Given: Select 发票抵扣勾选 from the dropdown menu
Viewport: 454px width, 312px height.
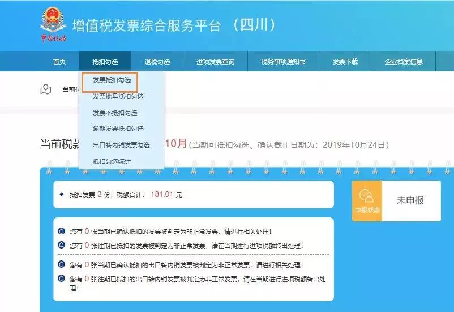Looking at the screenshot, I should pyautogui.click(x=112, y=80).
